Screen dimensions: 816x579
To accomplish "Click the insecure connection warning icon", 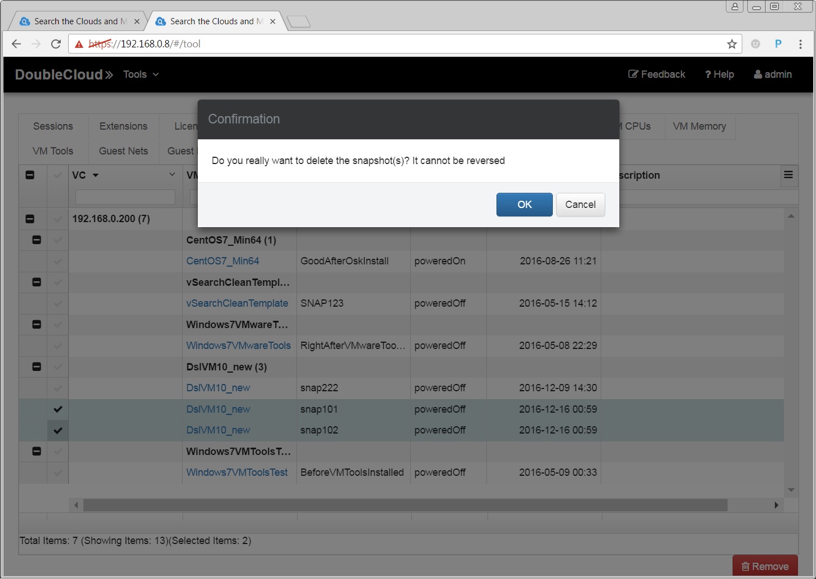I will click(79, 44).
